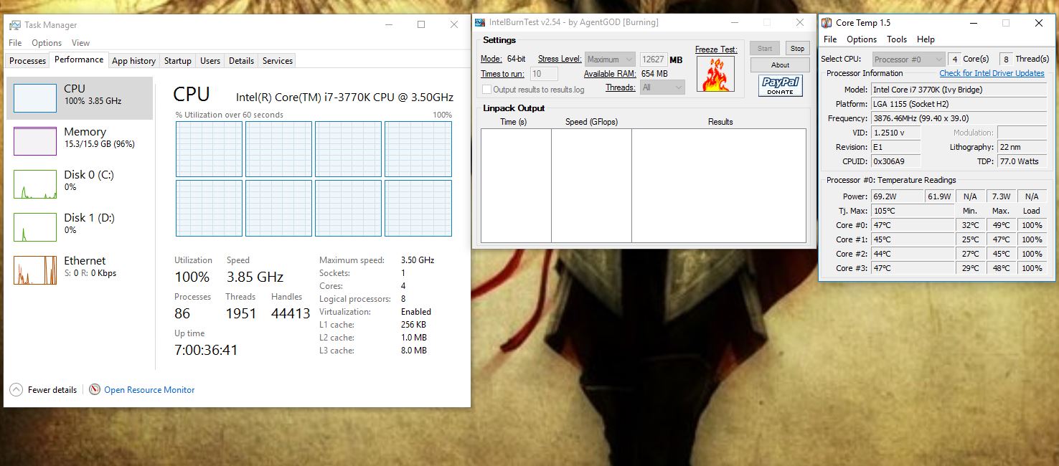This screenshot has width=1059, height=466.
Task: Open Resource Monitor from Task Manager
Action: (x=149, y=389)
